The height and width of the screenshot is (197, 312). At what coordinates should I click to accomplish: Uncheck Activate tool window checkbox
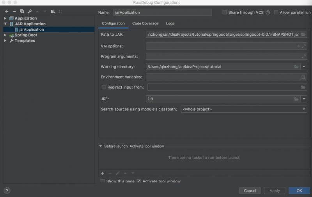pyautogui.click(x=139, y=181)
